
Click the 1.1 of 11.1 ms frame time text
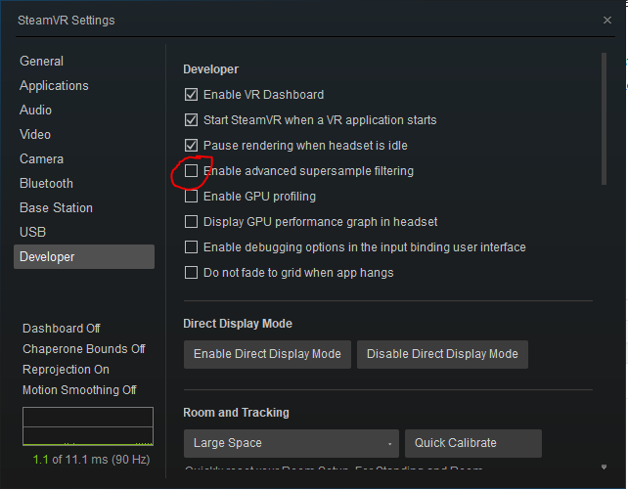pyautogui.click(x=91, y=459)
